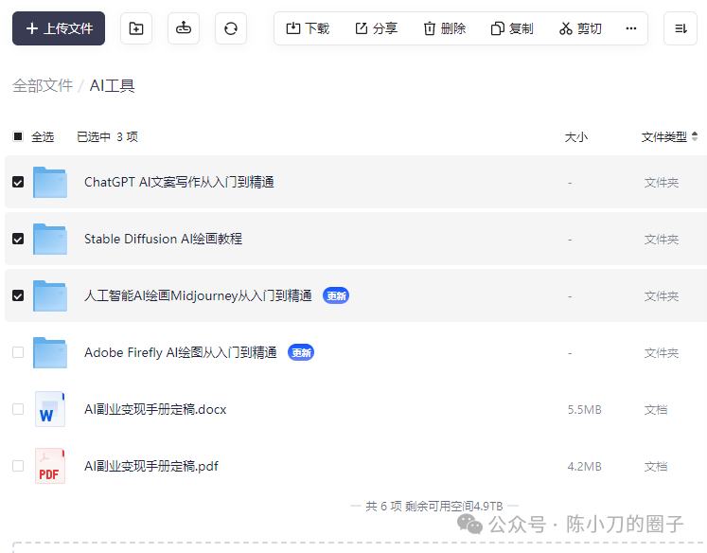Open the ChatGPT AI文案写作 folder icon
Image resolution: width=707 pixels, height=553 pixels.
pyautogui.click(x=50, y=182)
